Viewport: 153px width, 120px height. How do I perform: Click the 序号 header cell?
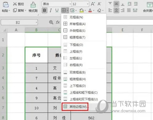[36, 55]
